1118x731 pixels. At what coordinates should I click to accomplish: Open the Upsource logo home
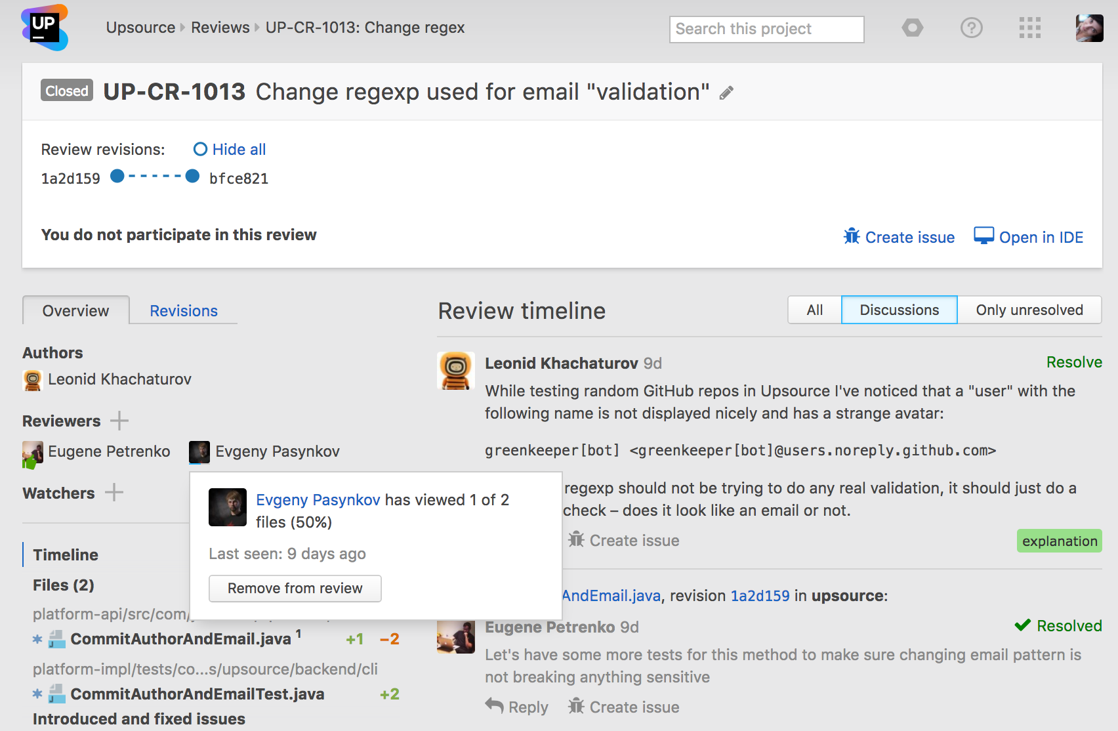(x=45, y=28)
